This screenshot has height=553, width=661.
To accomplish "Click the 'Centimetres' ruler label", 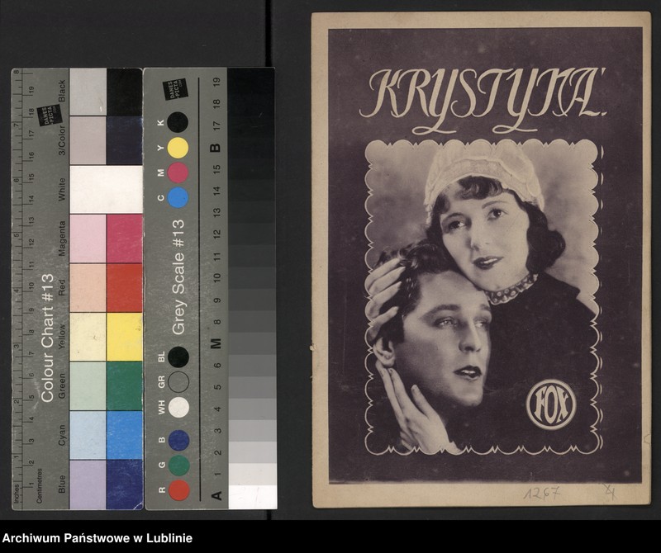I will click(x=39, y=485).
